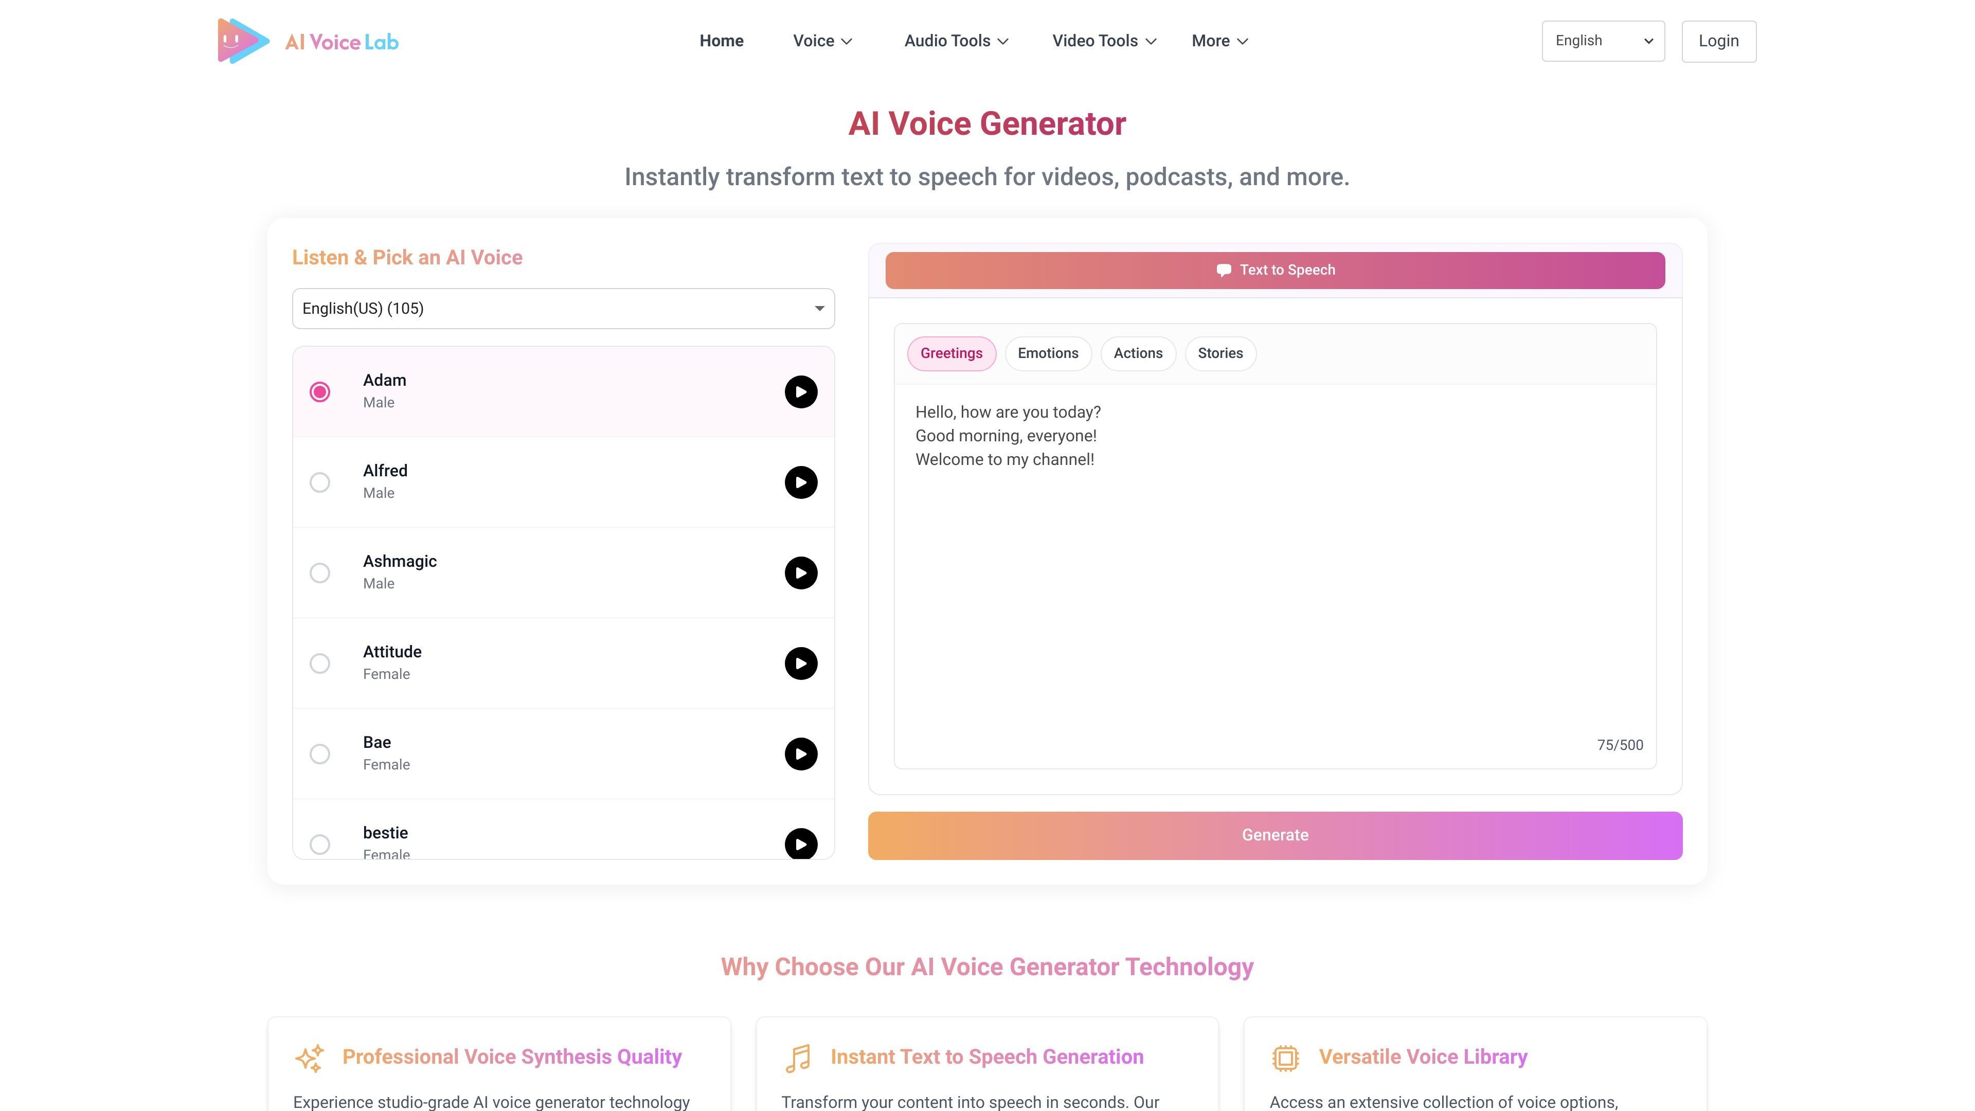Switch to the Emotions tab
This screenshot has width=1975, height=1111.
1048,353
